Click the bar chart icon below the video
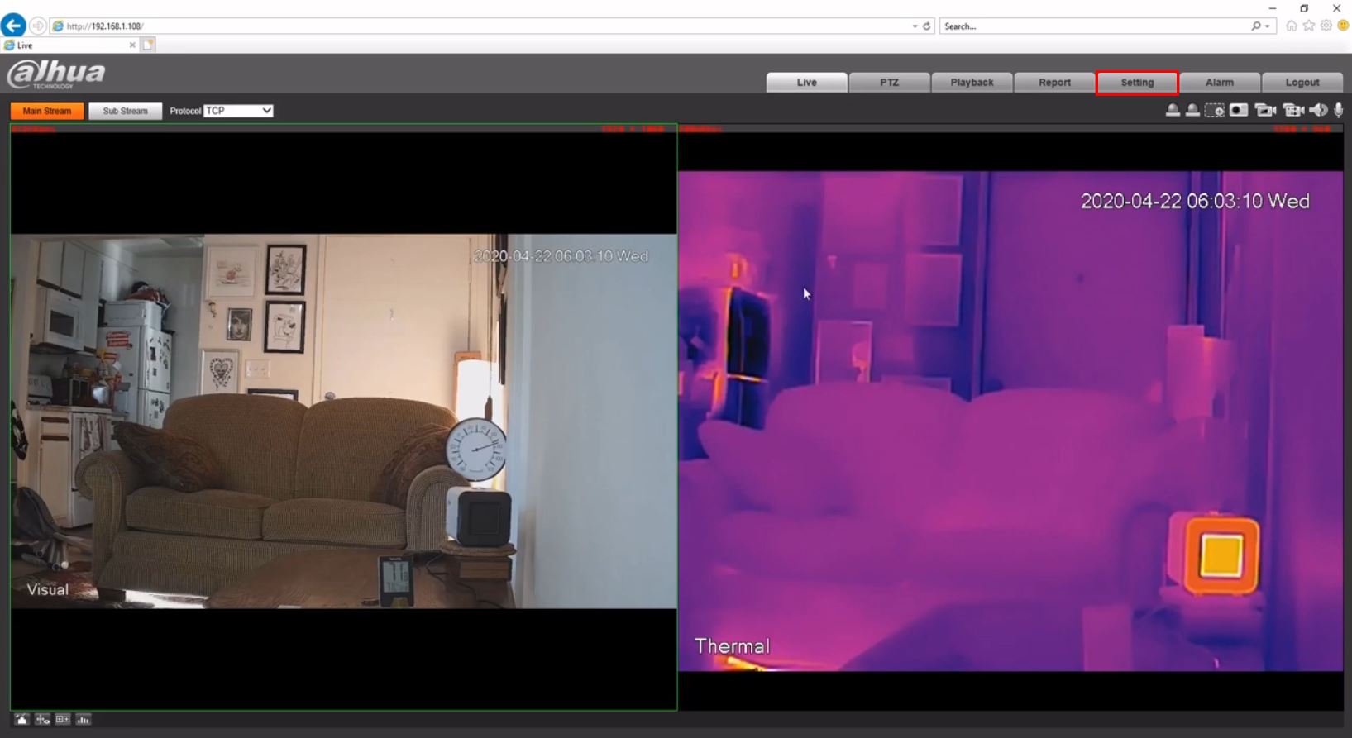The width and height of the screenshot is (1352, 738). click(x=84, y=720)
